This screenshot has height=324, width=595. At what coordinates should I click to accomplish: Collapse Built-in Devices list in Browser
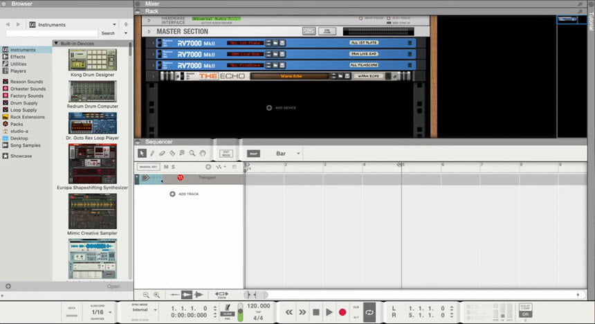(x=56, y=44)
